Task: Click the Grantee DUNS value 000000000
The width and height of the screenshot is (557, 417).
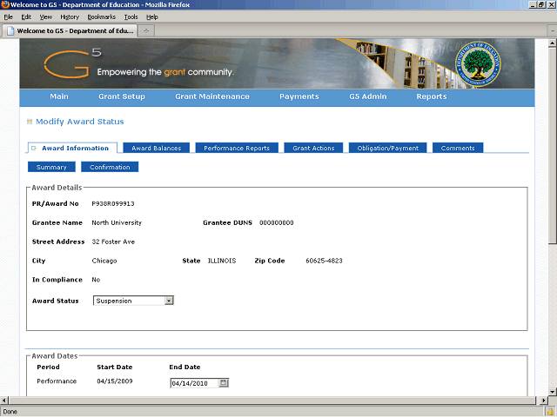Action: [x=277, y=223]
